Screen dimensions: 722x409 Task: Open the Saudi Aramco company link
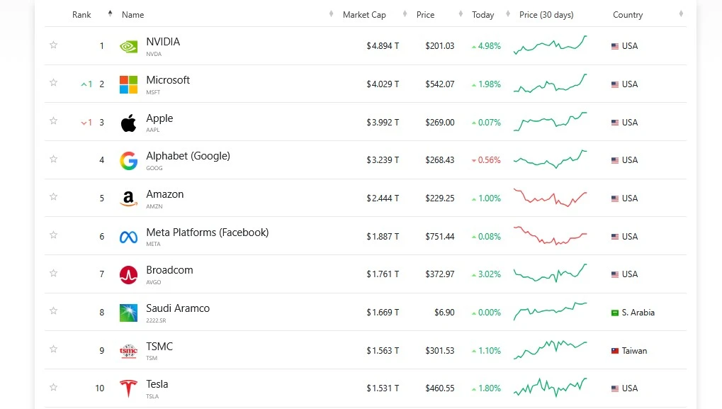point(178,308)
